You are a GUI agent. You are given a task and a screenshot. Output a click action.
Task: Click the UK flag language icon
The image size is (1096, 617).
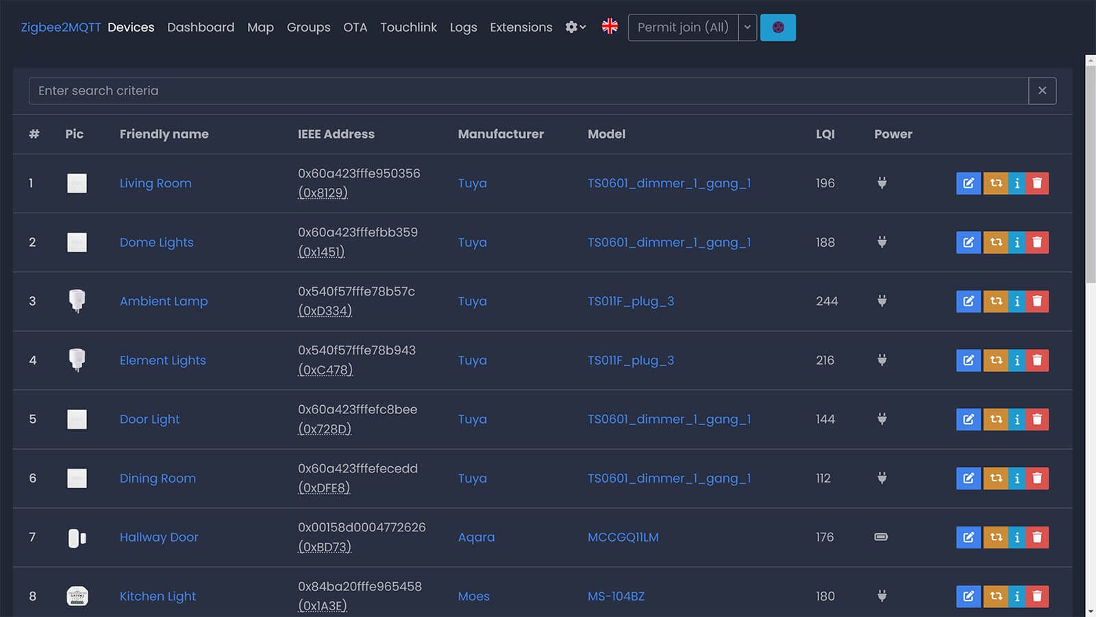[610, 27]
